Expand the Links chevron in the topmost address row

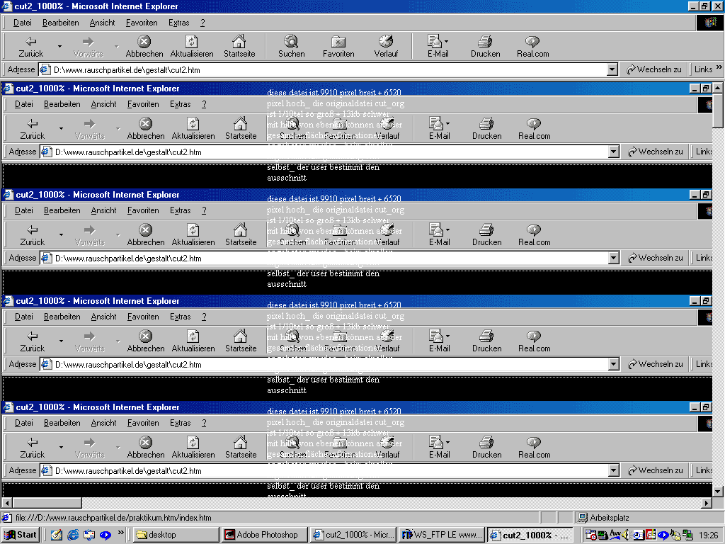(x=719, y=69)
